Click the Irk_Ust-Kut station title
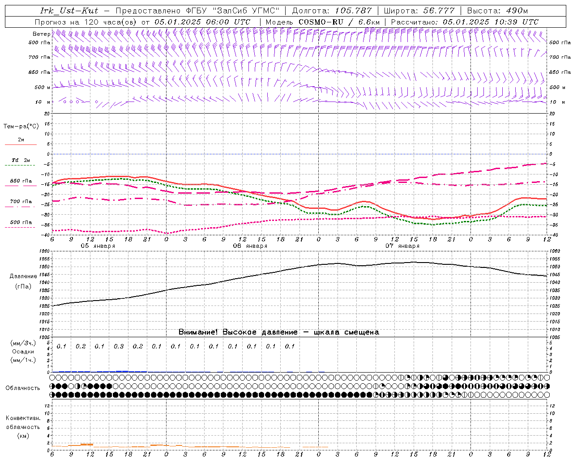The image size is (573, 458). click(x=69, y=11)
